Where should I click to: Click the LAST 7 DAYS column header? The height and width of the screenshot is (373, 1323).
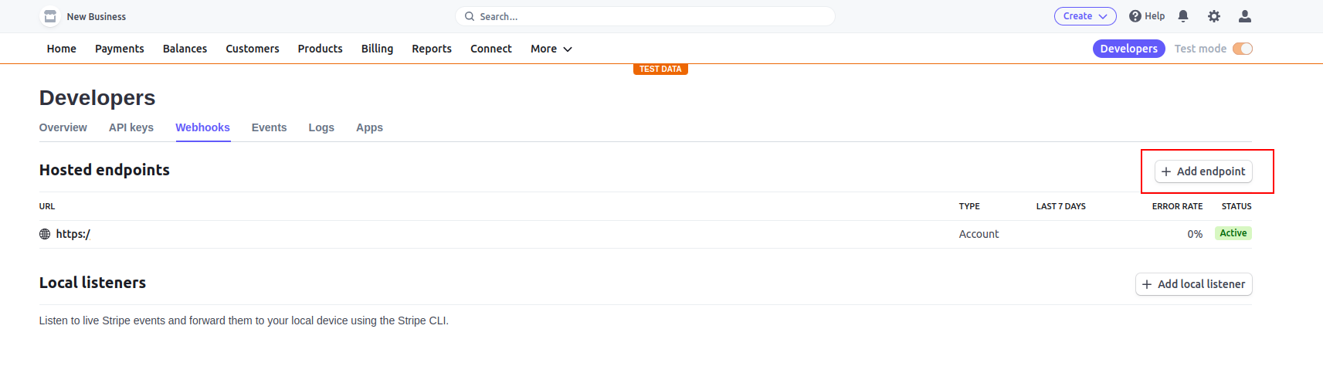[x=1061, y=206]
